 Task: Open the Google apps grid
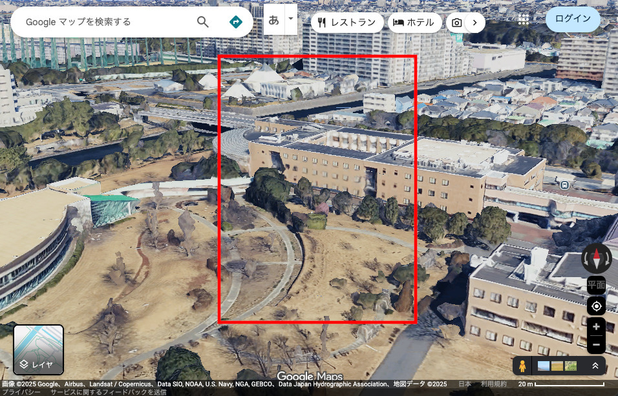(523, 20)
